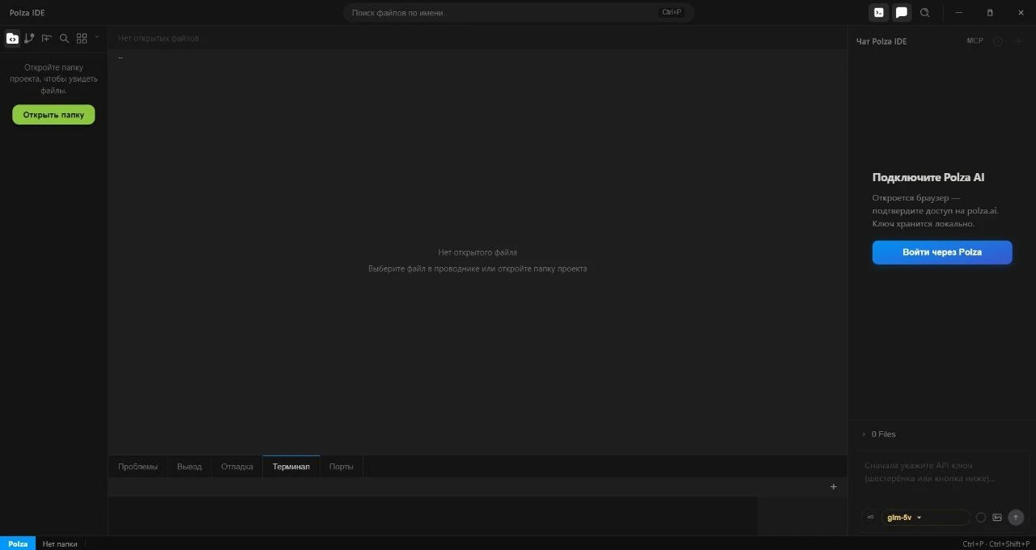Expand the 0 Files section
1036x550 pixels.
[x=879, y=434]
